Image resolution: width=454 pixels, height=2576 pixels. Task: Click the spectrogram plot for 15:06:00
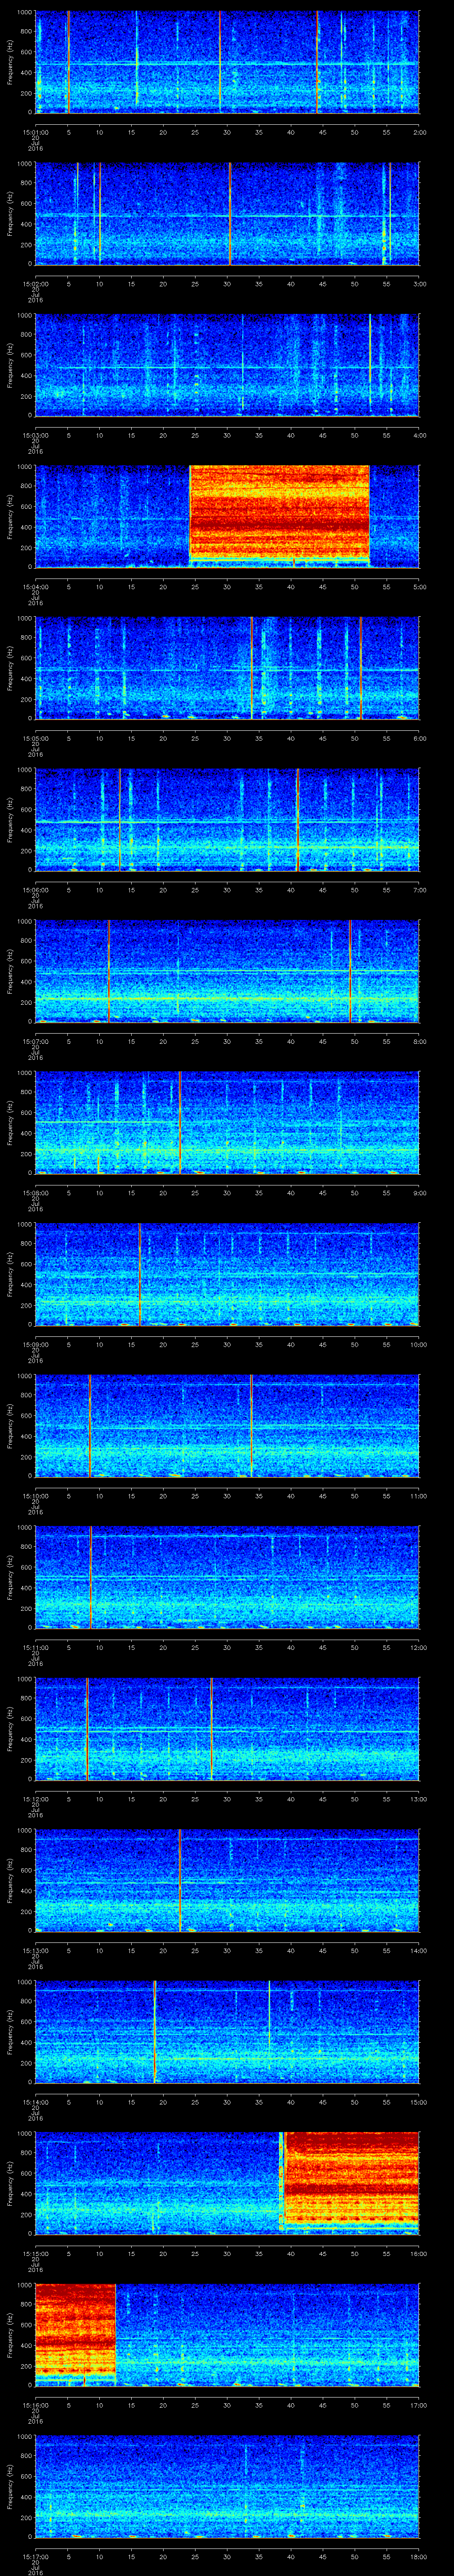[x=227, y=820]
